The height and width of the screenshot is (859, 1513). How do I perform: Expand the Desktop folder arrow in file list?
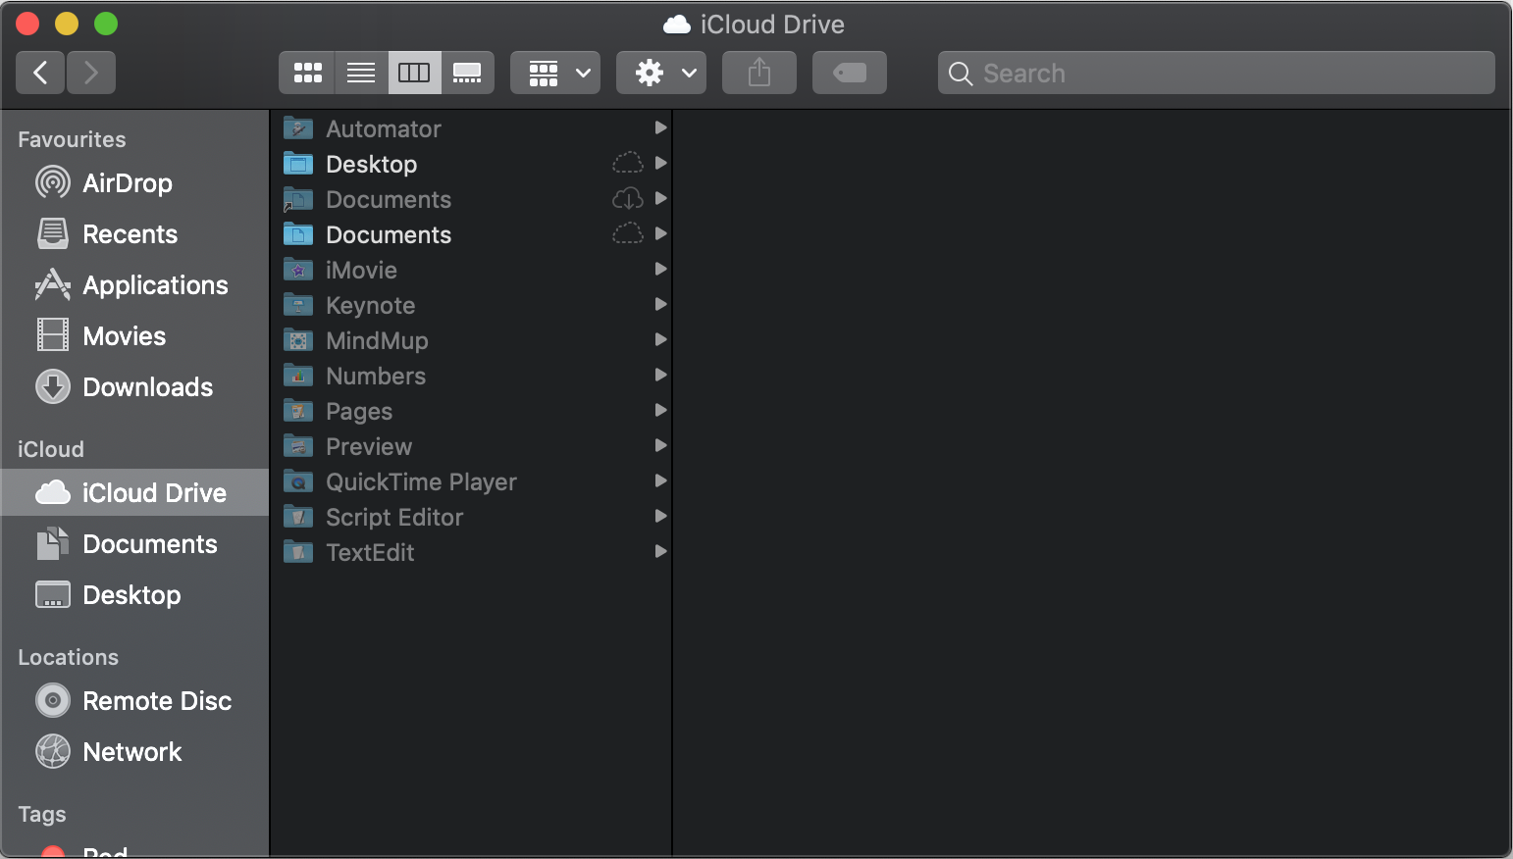[660, 163]
